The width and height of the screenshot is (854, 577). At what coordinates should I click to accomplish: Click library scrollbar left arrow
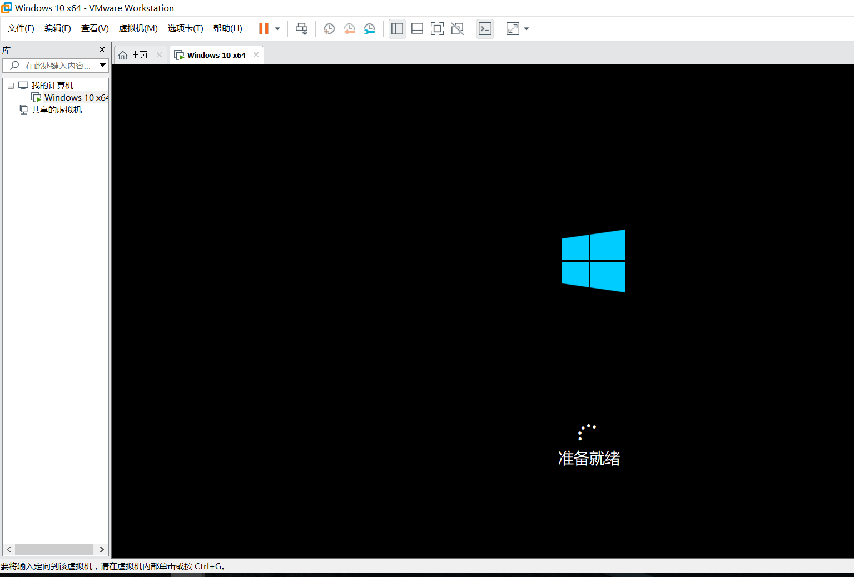[x=8, y=549]
